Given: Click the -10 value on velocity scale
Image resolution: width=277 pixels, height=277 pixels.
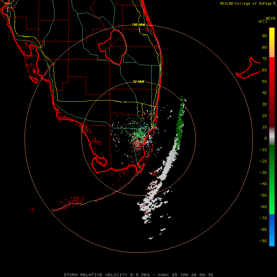Looking at the screenshot, I should (x=263, y=150).
